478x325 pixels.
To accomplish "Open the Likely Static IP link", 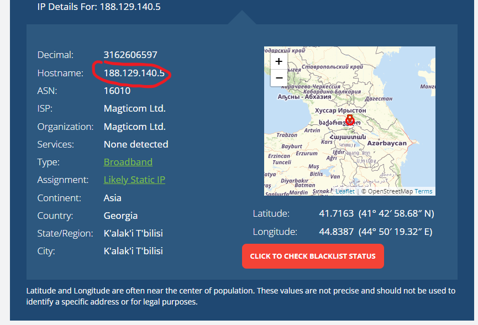I will pyautogui.click(x=134, y=180).
